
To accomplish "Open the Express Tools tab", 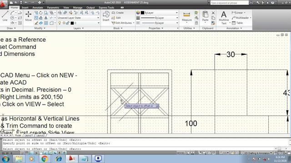I will click(106, 8).
